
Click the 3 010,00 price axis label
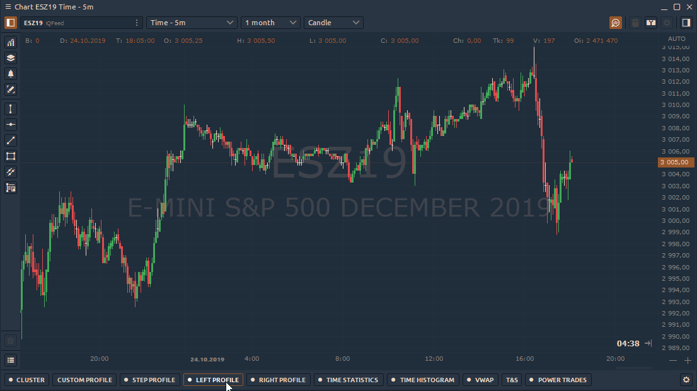click(676, 105)
